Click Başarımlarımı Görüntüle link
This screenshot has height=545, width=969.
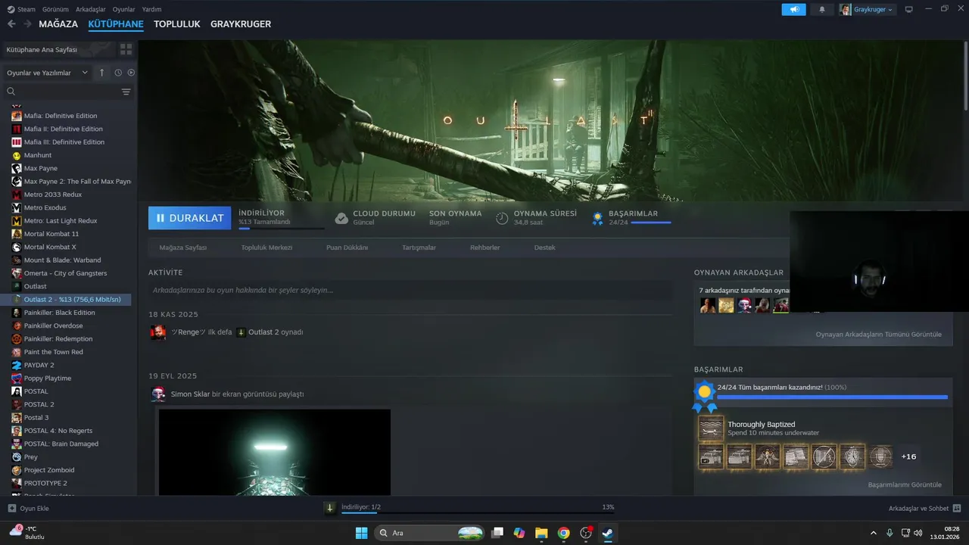905,484
